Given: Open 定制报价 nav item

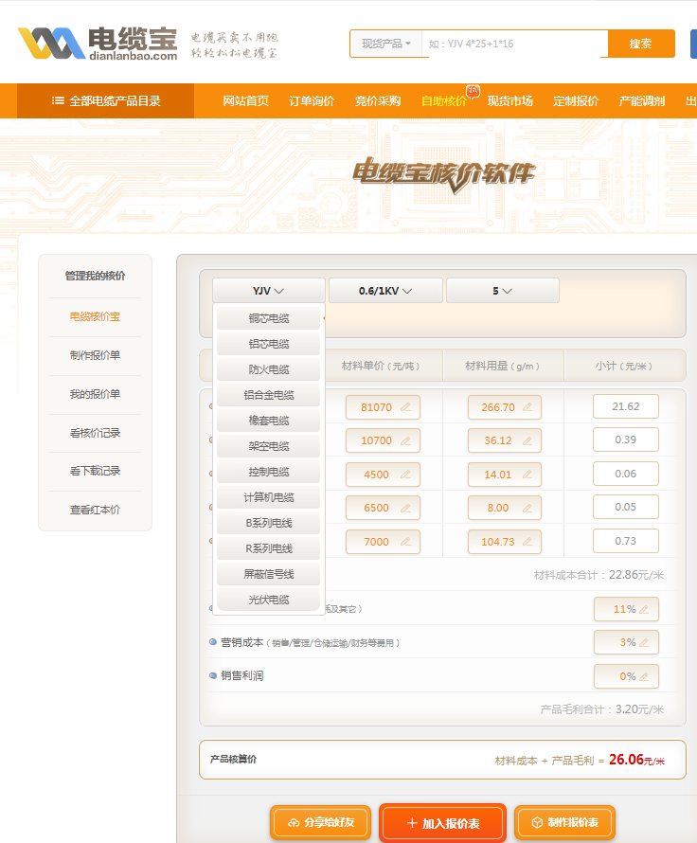Looking at the screenshot, I should point(576,101).
